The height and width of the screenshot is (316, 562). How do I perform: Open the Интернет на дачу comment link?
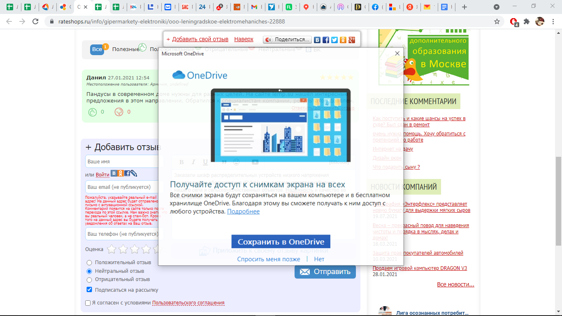point(393,149)
